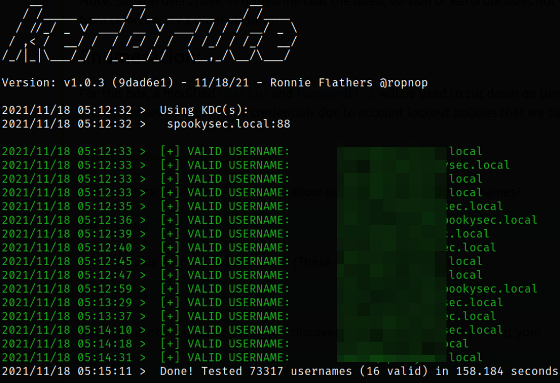Click "VALID USERNAME:" on the 05:14:31 line

pos(238,358)
